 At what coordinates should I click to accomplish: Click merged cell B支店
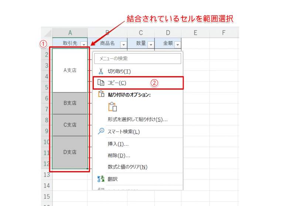click(70, 103)
